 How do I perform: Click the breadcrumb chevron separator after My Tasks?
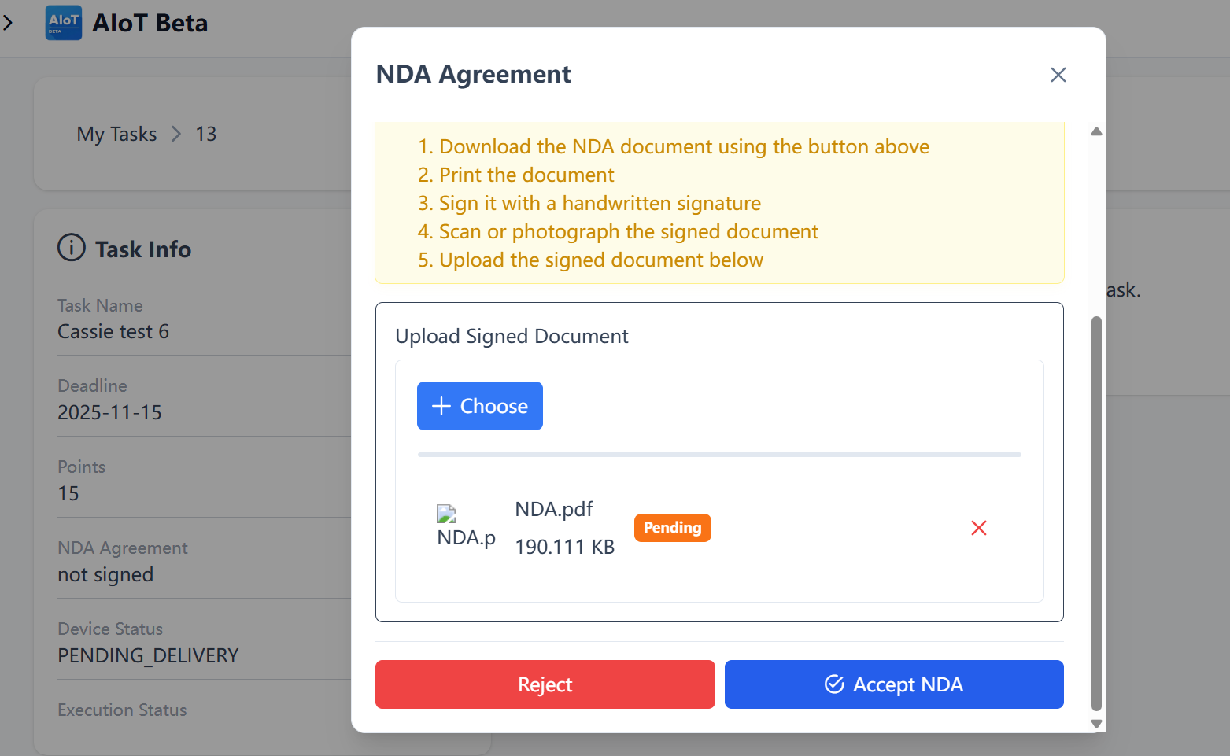click(x=176, y=135)
